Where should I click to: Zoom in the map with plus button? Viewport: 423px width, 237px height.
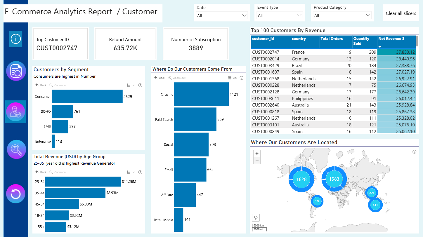257,154
